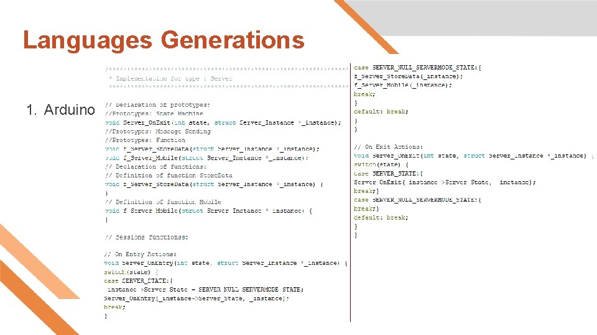Viewport: 597px width, 335px height.
Task: Click '//Prototypes: Function' comment line
Action: click(145, 140)
